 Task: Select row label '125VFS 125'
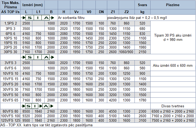coord(10,120)
